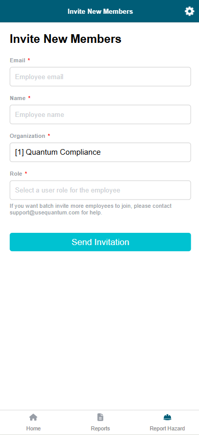This screenshot has width=199, height=435.
Task: Click the Organization field label
Action: 28,136
